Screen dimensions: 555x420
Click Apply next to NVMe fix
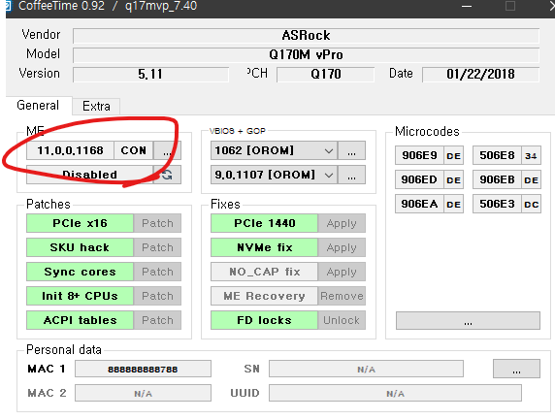[342, 247]
